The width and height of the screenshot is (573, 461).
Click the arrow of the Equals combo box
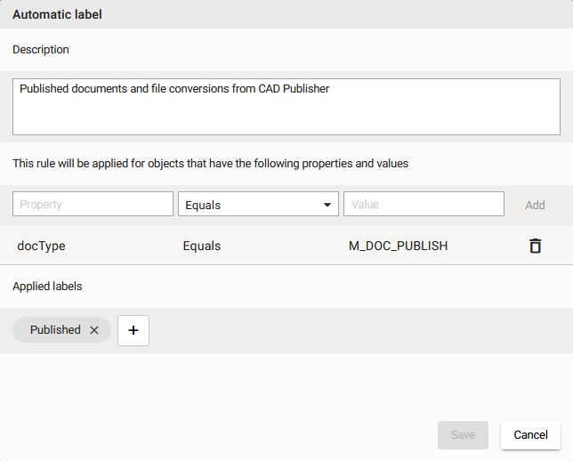[x=326, y=205]
